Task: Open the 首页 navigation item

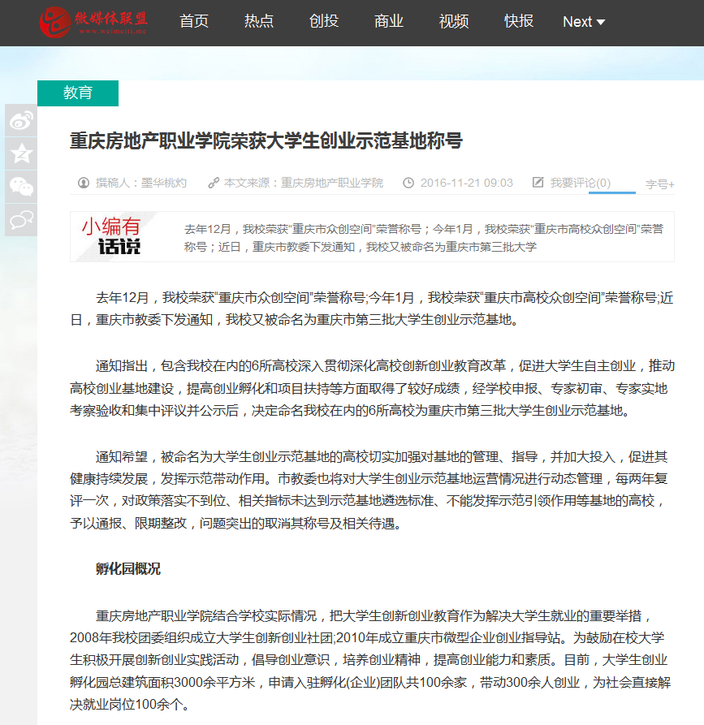Action: tap(194, 22)
